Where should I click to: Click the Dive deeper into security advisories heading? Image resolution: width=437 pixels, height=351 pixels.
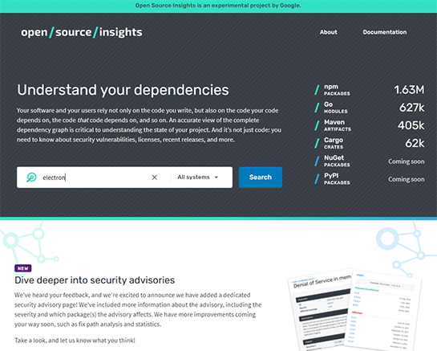pos(95,280)
